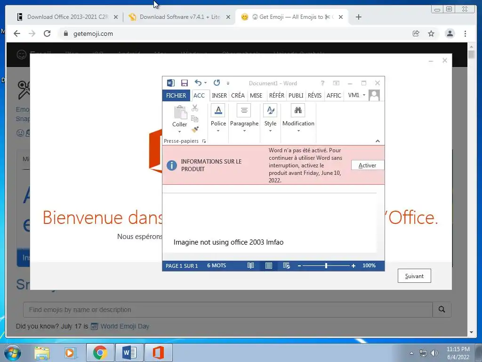482x362 pixels.
Task: Select the RÉVIS ribbon tab
Action: click(x=314, y=95)
